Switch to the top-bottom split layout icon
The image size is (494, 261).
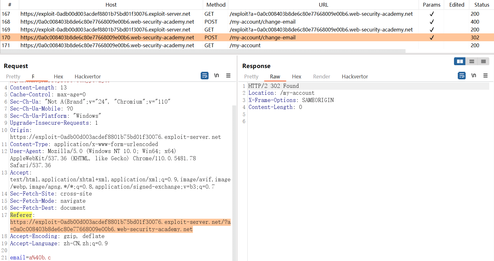pos(472,61)
